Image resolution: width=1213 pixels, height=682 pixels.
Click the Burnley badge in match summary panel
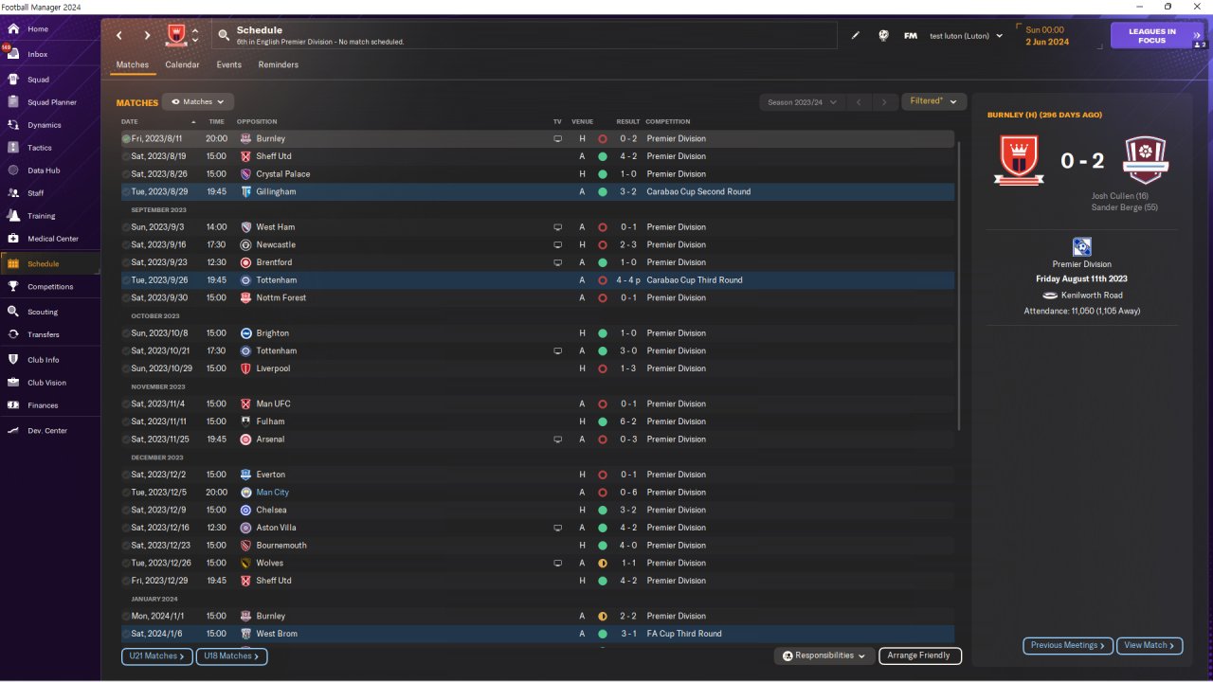1144,160
